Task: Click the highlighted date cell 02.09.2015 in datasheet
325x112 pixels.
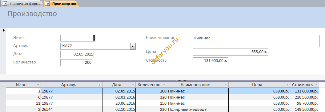Action: coord(119,91)
